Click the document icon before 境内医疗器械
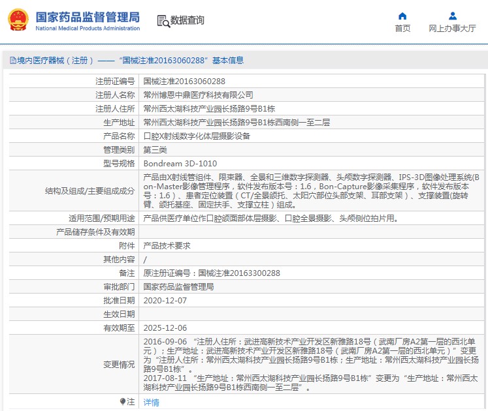The height and width of the screenshot is (411, 488). [13, 60]
